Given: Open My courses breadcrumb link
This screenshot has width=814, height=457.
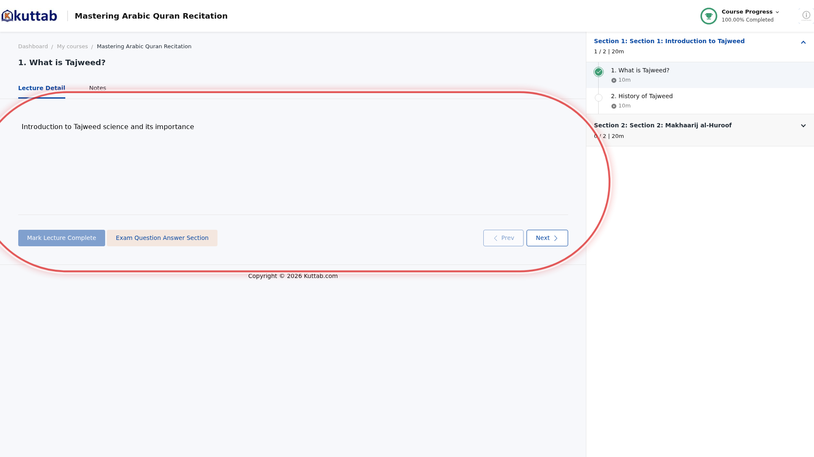Looking at the screenshot, I should click(72, 47).
